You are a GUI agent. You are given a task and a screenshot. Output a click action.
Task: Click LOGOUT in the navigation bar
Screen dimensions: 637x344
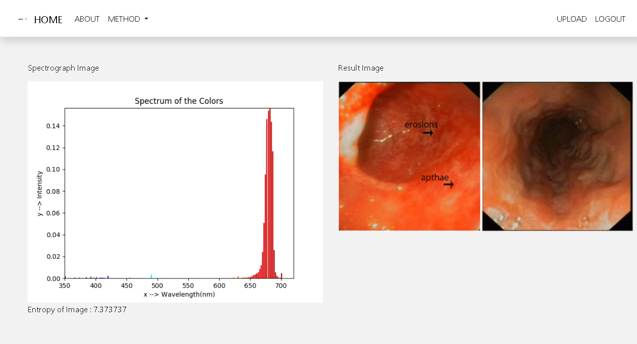(610, 19)
